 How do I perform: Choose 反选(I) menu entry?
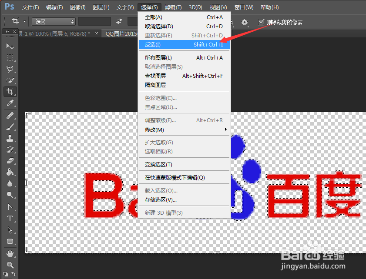[184, 44]
